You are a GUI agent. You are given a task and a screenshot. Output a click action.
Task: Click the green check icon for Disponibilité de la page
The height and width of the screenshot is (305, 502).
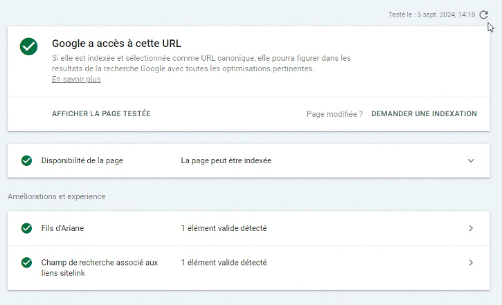(26, 160)
